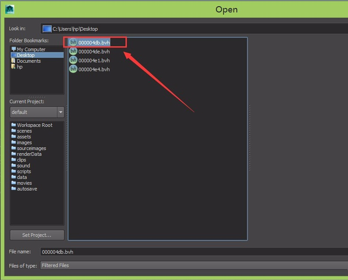Open the assets project folder
348x280 pixels.
click(24, 137)
